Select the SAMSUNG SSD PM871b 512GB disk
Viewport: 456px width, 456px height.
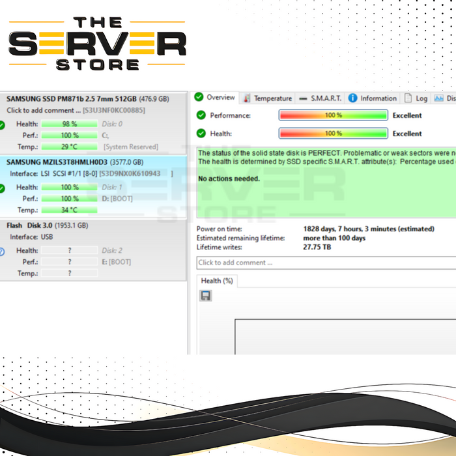[x=88, y=99]
